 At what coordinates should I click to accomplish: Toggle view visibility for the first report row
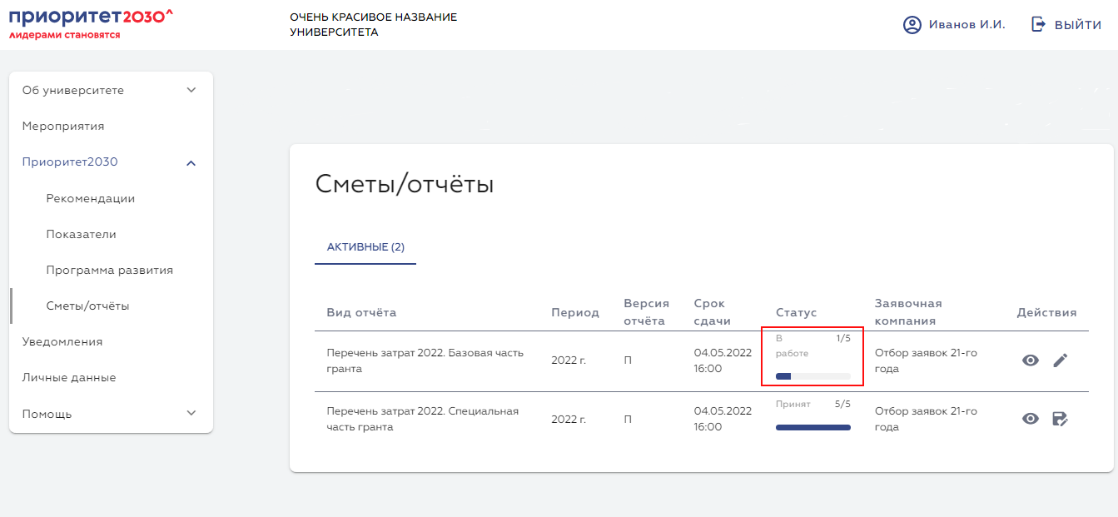coord(1031,360)
